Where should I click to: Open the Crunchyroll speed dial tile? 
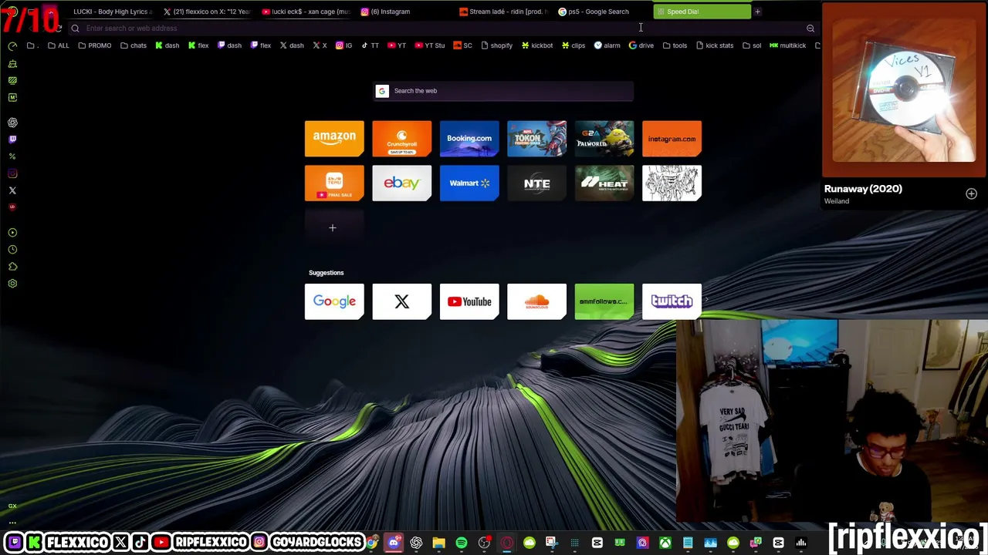pyautogui.click(x=401, y=139)
